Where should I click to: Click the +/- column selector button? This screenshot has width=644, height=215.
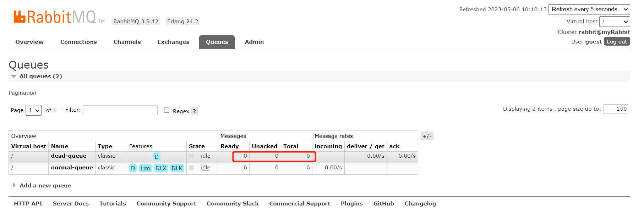(427, 136)
